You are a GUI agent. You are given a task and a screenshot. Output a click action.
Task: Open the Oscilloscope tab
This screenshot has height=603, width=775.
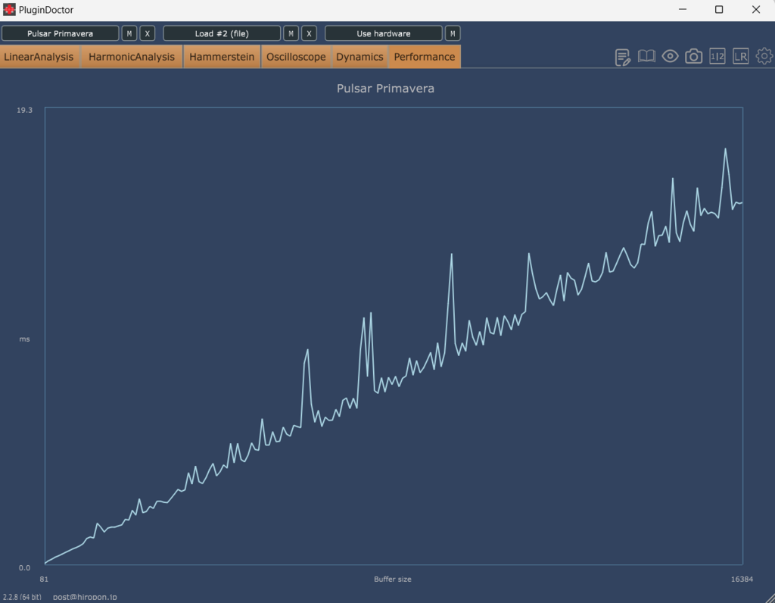click(x=296, y=57)
